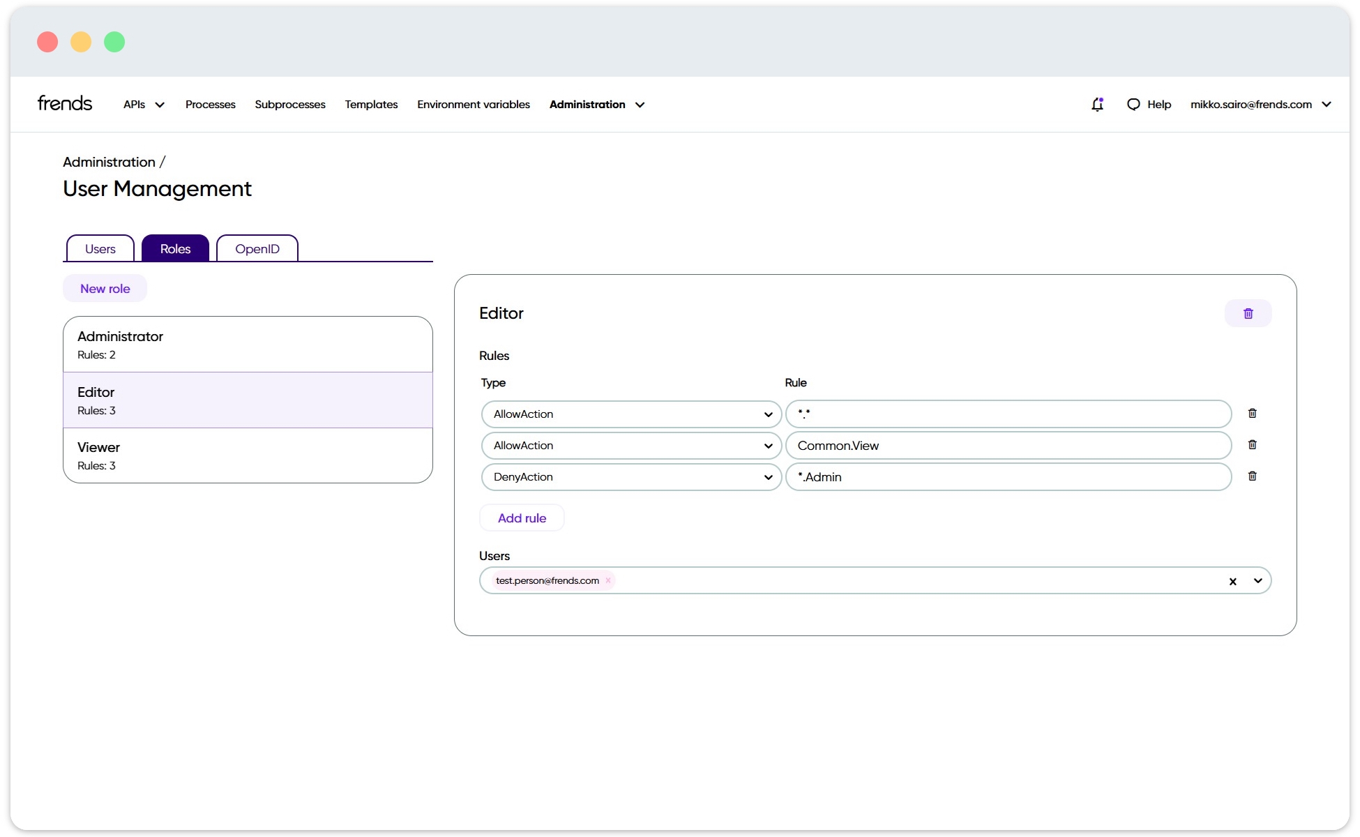Open the notifications bell
The image size is (1360, 837).
[1097, 104]
